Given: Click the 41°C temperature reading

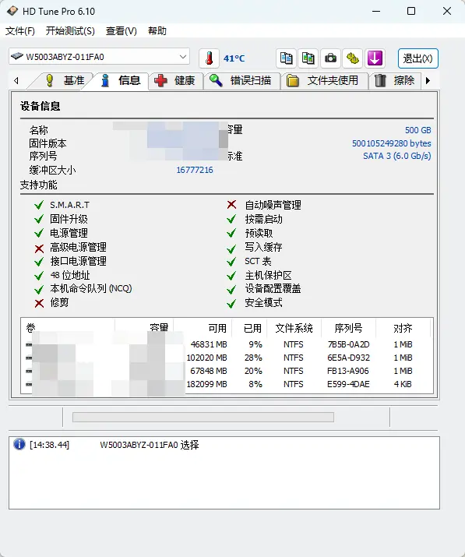Looking at the screenshot, I should [x=234, y=58].
